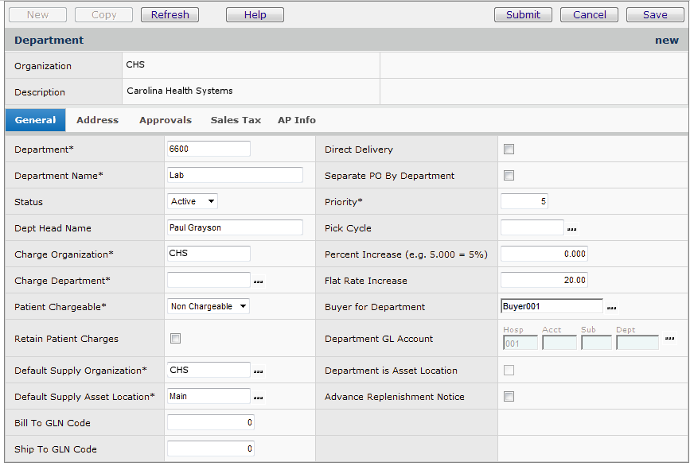View the AP Info tab
The image size is (690, 466).
point(297,120)
